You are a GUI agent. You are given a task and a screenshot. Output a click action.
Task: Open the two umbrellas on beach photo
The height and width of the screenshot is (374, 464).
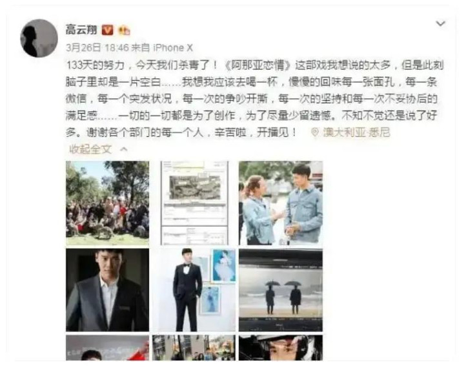[281, 290]
